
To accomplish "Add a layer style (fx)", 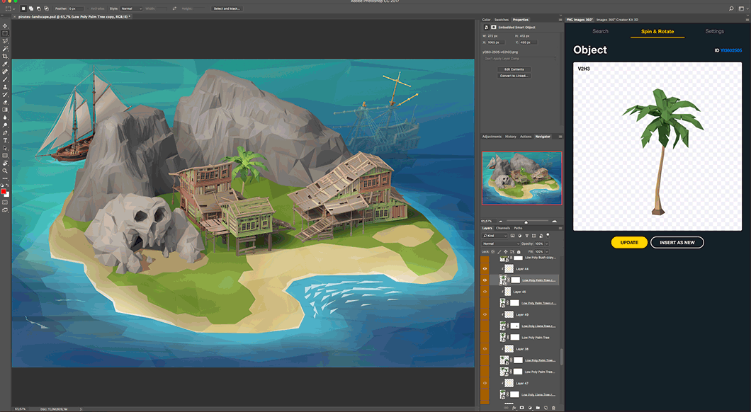I will [x=514, y=408].
